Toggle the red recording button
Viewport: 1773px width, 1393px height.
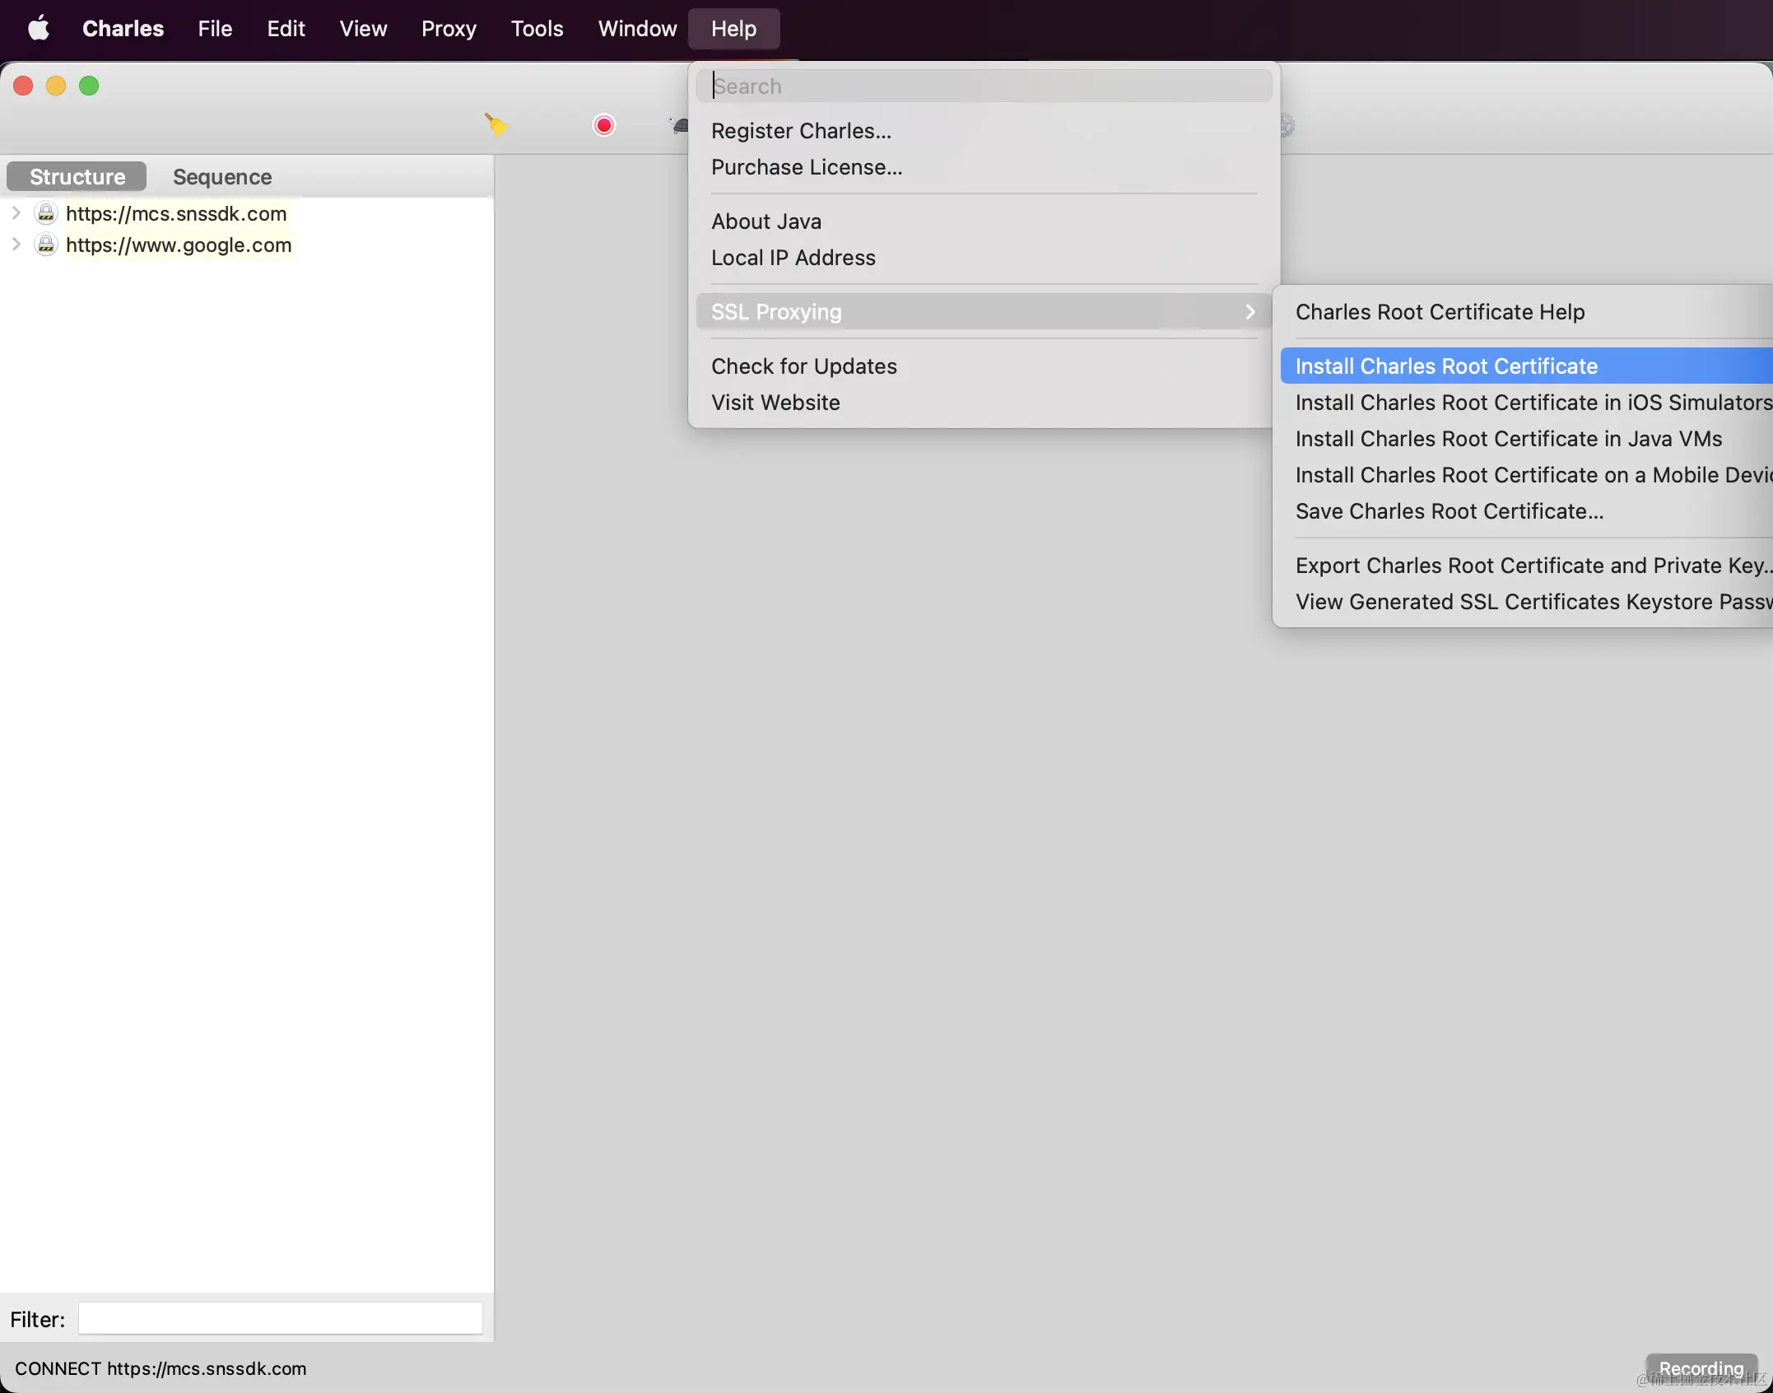click(x=604, y=125)
